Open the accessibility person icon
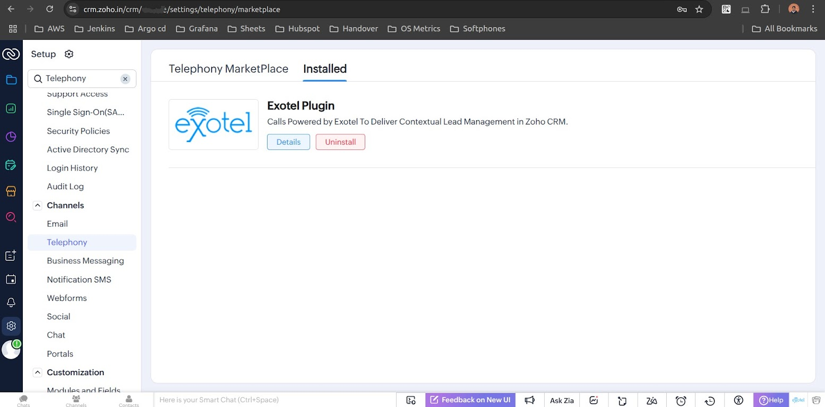The image size is (825, 407). [x=738, y=400]
